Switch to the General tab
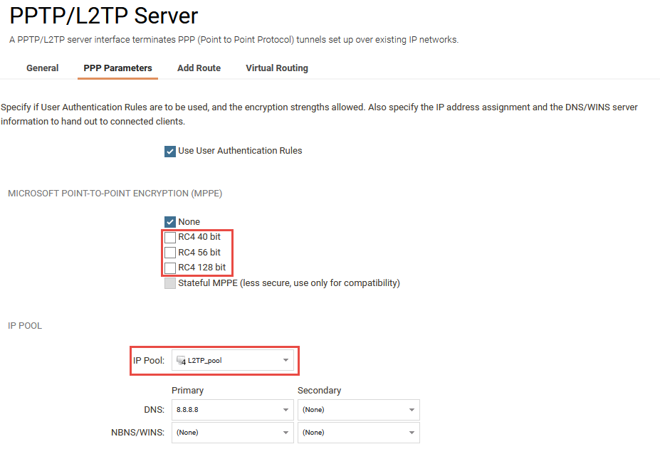The image size is (660, 454). tap(42, 68)
